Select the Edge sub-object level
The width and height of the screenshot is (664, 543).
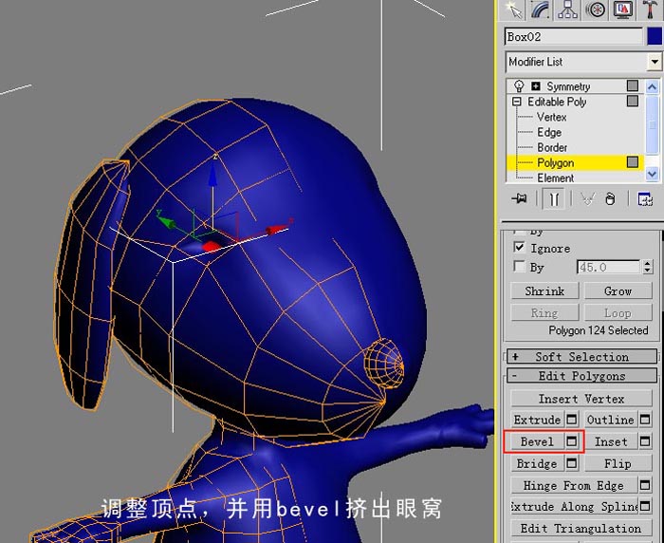(549, 132)
